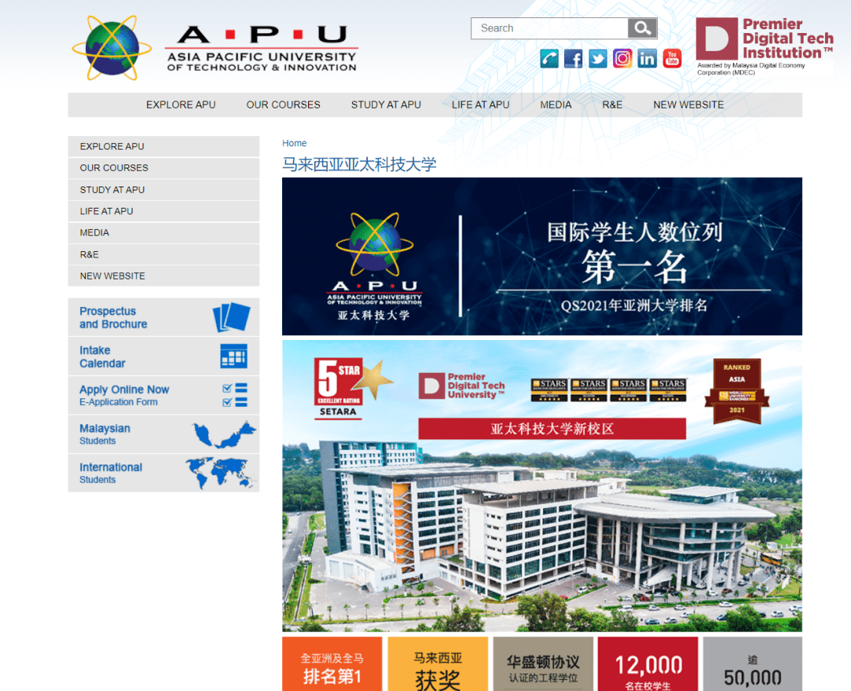Click the search magnifier button
The height and width of the screenshot is (691, 851).
pyautogui.click(x=643, y=28)
